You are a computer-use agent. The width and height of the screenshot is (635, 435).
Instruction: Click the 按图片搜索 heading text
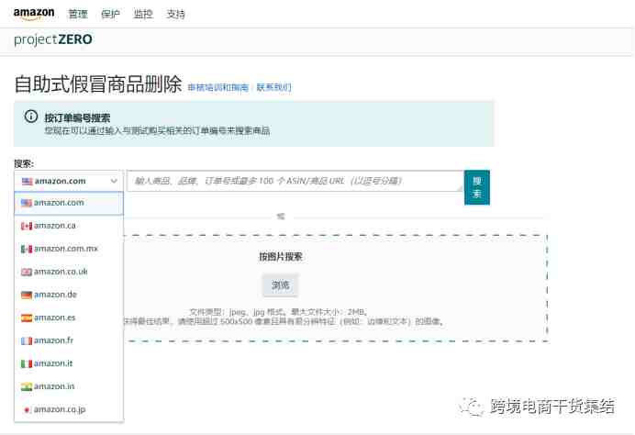[x=281, y=257]
